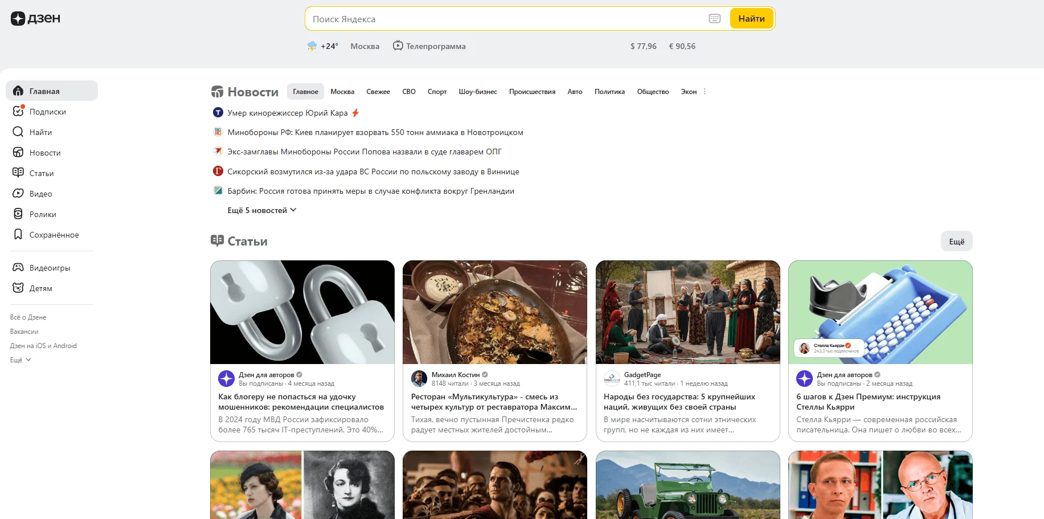Image resolution: width=1044 pixels, height=519 pixels.
Task: Open the padlocks article thumbnail
Action: [302, 312]
